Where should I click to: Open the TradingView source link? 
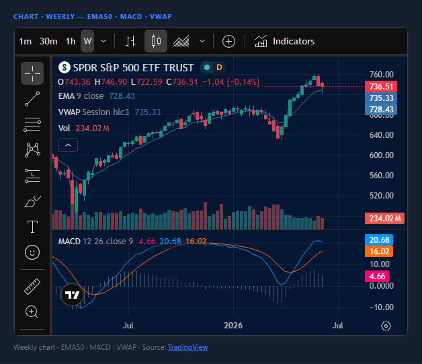tap(188, 347)
